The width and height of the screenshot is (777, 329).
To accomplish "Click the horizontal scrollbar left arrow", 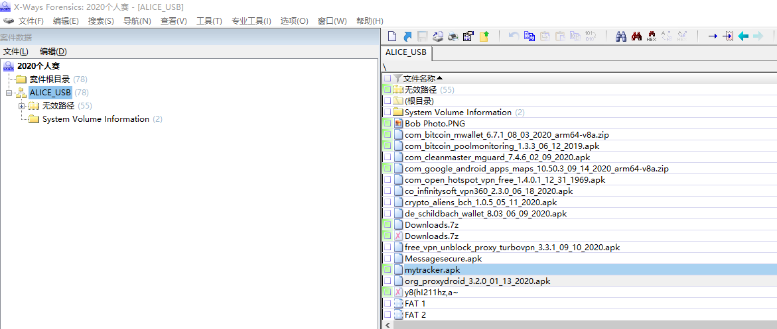I will (388, 325).
